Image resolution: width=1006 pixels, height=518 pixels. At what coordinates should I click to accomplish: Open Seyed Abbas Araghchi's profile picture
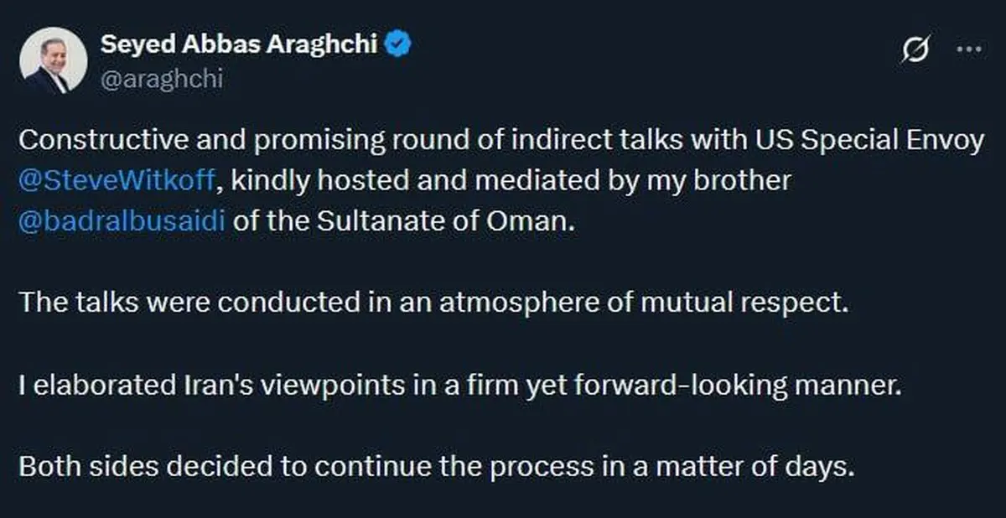(52, 60)
